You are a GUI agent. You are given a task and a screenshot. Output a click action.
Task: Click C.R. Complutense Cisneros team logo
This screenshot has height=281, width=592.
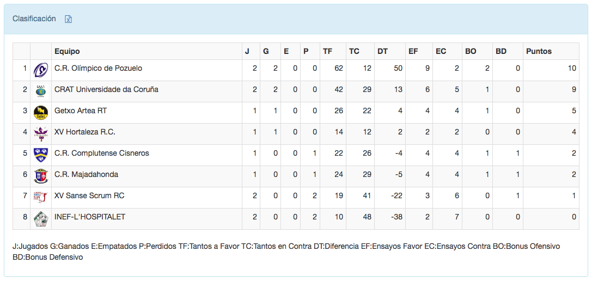(41, 155)
